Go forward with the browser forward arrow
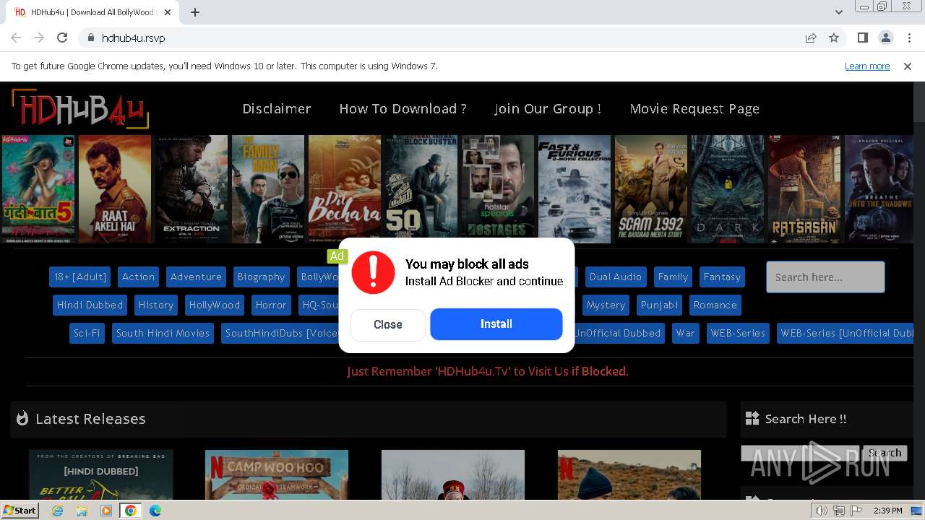The image size is (925, 520). [x=39, y=38]
